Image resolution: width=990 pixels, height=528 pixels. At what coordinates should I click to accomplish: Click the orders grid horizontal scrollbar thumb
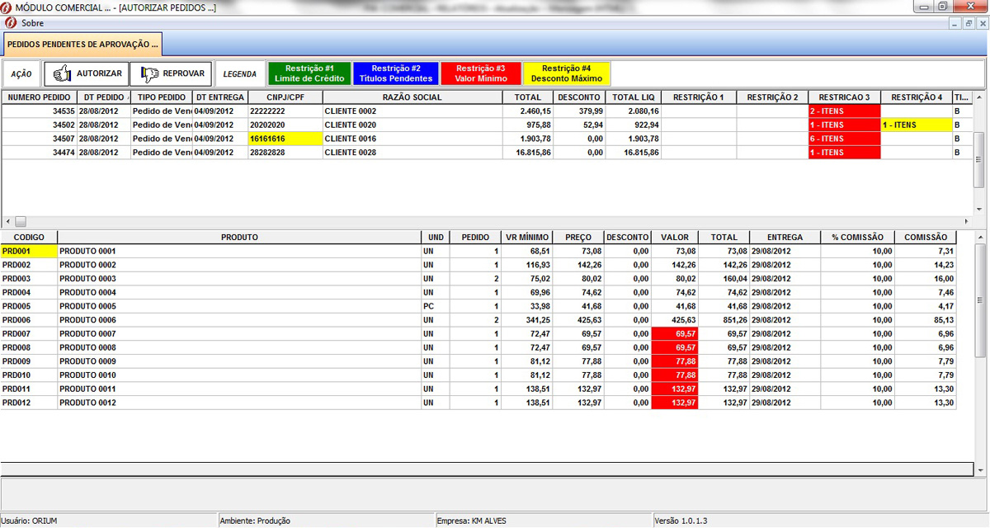coord(21,222)
